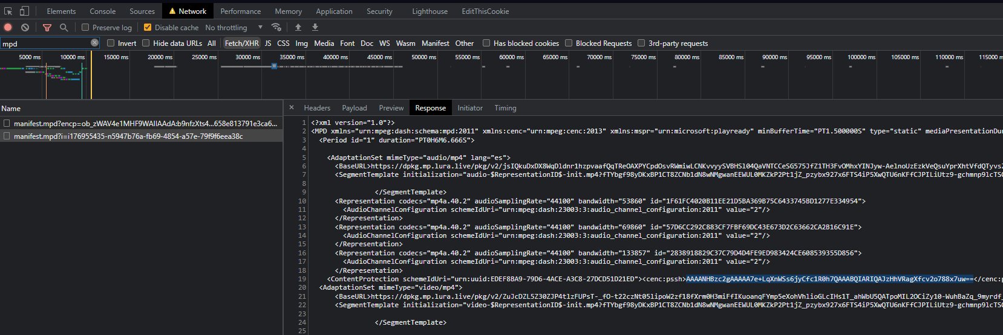Clear the mpd filter text

point(94,43)
